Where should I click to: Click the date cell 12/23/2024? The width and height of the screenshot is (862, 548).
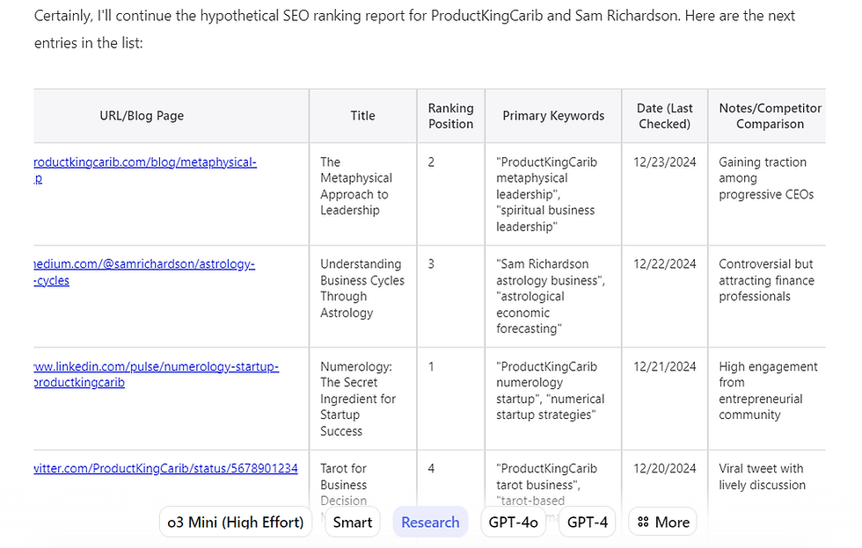tap(664, 162)
